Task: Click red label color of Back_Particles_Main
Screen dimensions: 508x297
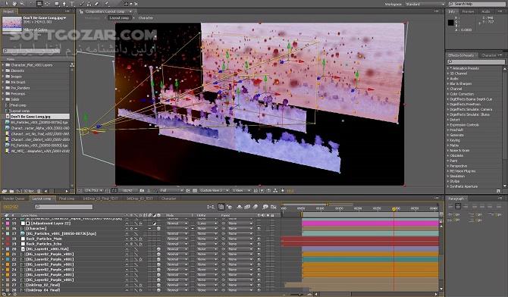Action: [x=8, y=239]
